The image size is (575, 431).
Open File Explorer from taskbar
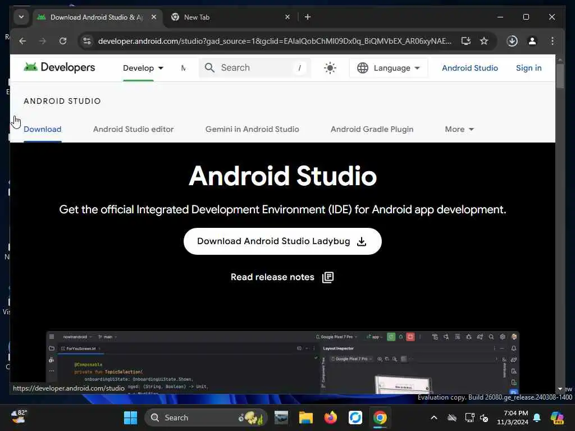click(x=305, y=418)
